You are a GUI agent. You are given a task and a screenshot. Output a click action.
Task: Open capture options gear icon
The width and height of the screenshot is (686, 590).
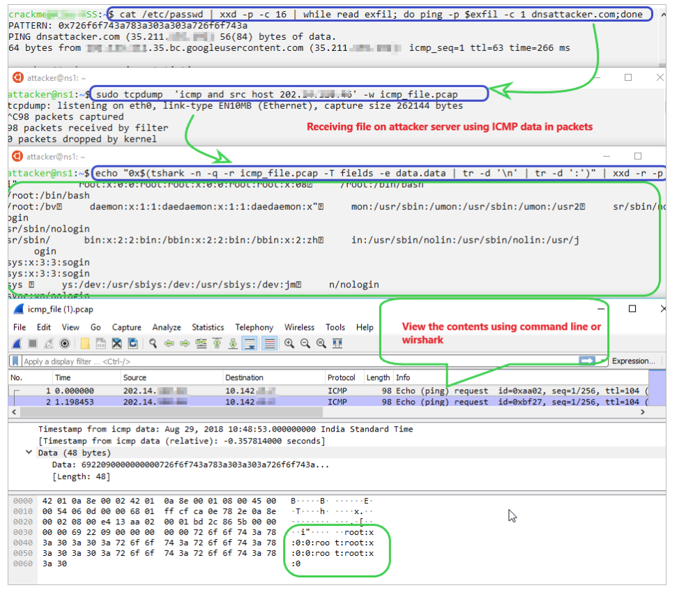[65, 344]
